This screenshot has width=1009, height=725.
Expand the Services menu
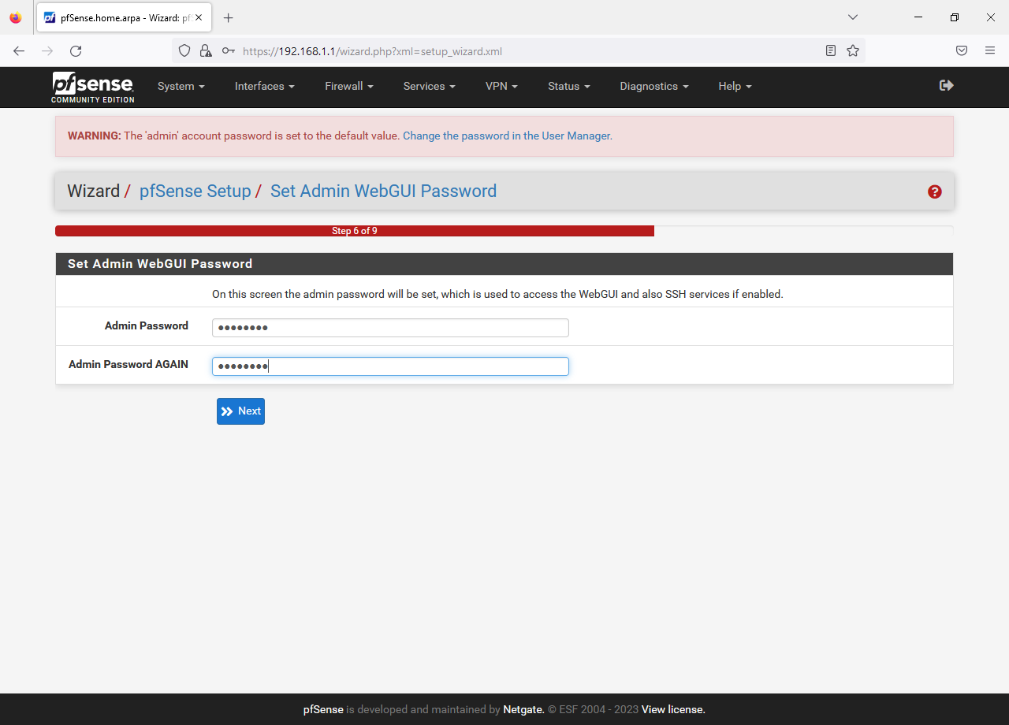[430, 86]
